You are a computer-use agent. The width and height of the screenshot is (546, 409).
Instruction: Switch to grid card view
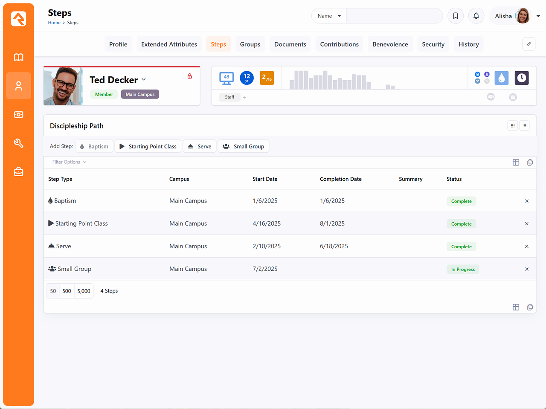513,126
